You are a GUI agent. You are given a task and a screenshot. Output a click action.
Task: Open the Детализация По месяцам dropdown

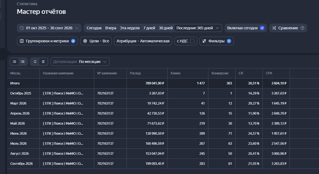[x=80, y=62]
